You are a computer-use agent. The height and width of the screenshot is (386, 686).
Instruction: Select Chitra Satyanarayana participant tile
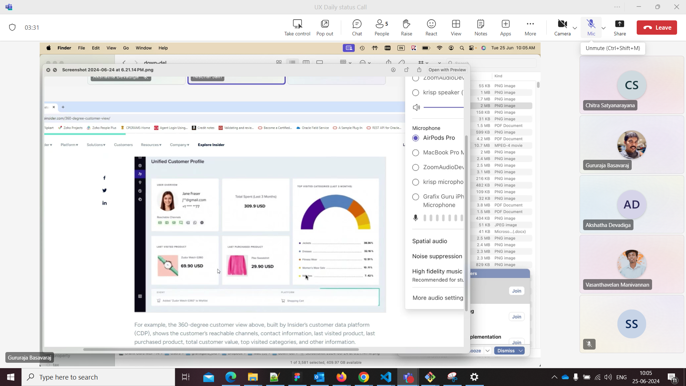(x=631, y=85)
